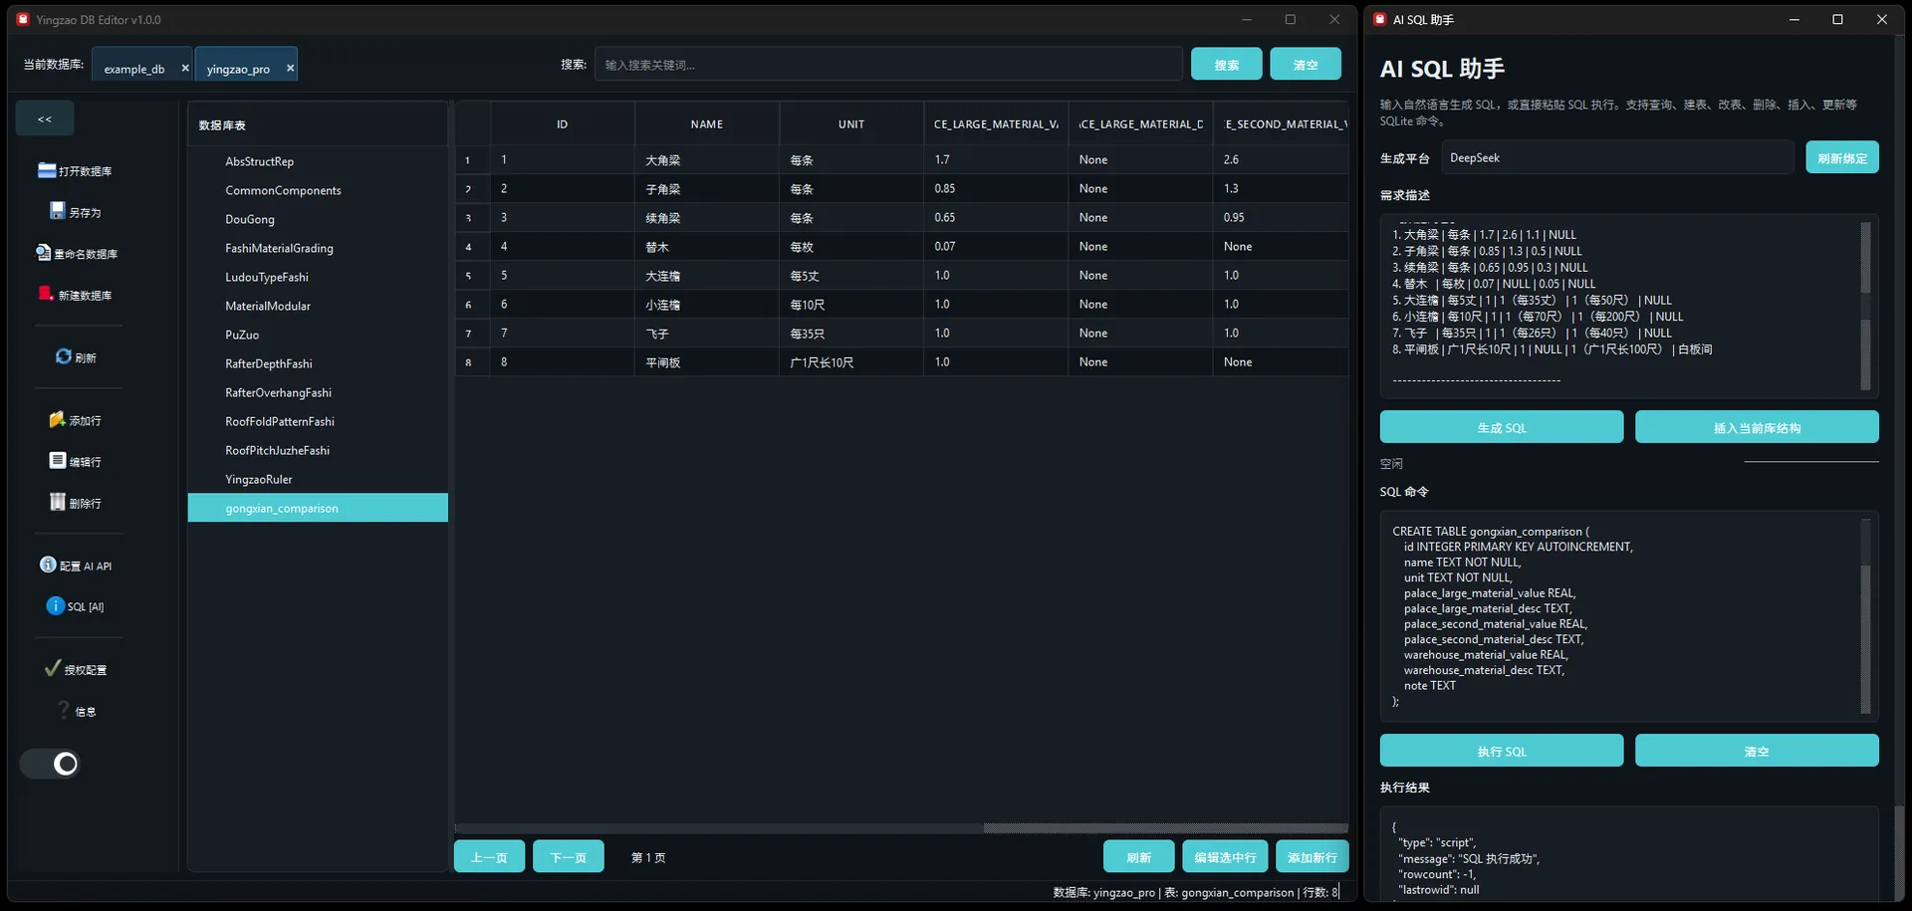Switch to the example_db tab
This screenshot has width=1912, height=911.
coord(134,69)
